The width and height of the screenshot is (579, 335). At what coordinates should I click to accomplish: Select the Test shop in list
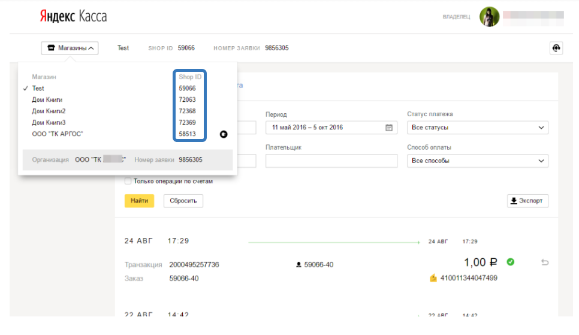click(38, 88)
